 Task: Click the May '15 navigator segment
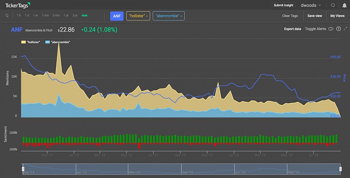click(x=155, y=169)
